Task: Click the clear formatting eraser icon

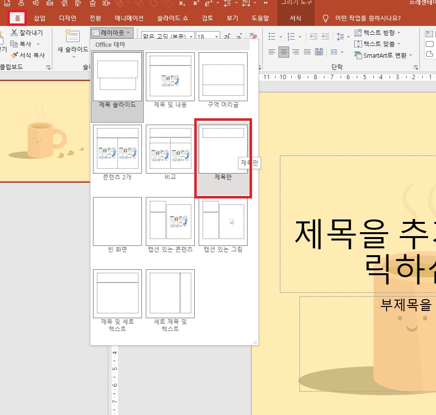Action: [x=253, y=36]
